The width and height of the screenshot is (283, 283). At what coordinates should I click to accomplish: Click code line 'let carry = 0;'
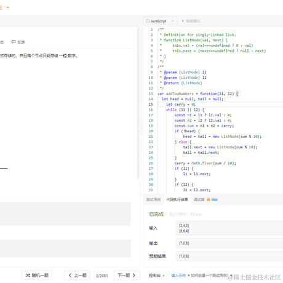click(181, 105)
